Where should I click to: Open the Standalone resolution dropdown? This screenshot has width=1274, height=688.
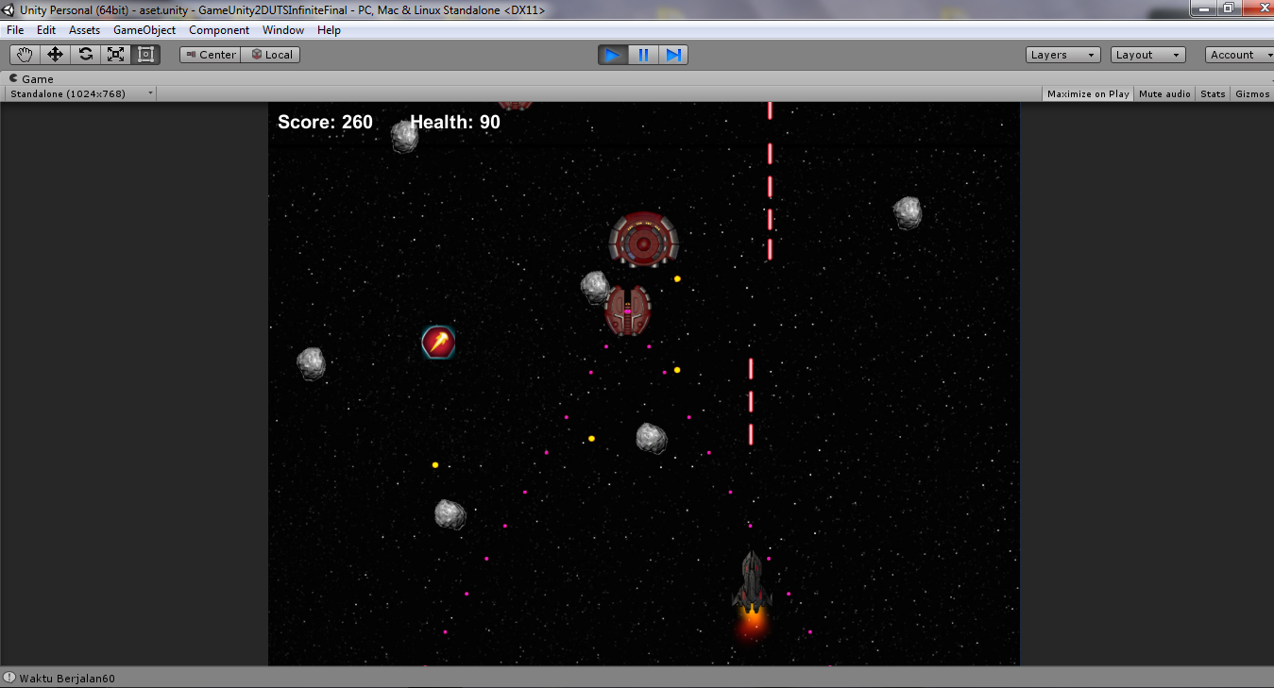(x=80, y=93)
